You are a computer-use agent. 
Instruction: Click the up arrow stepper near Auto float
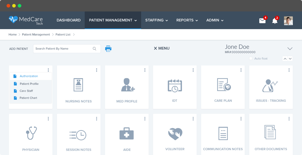(x=285, y=59)
